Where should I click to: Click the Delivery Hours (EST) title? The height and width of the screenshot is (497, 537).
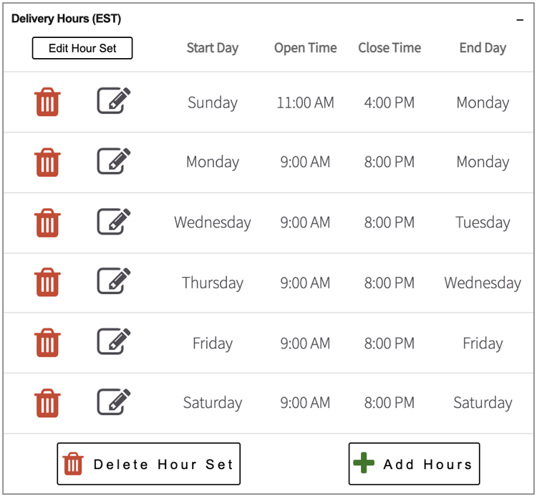click(x=66, y=19)
